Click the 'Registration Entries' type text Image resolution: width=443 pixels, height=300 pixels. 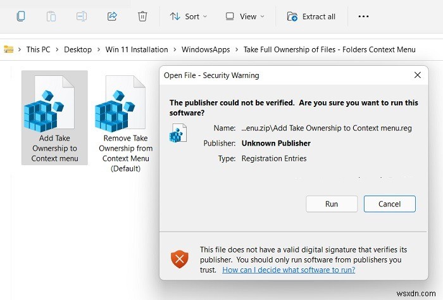click(274, 158)
